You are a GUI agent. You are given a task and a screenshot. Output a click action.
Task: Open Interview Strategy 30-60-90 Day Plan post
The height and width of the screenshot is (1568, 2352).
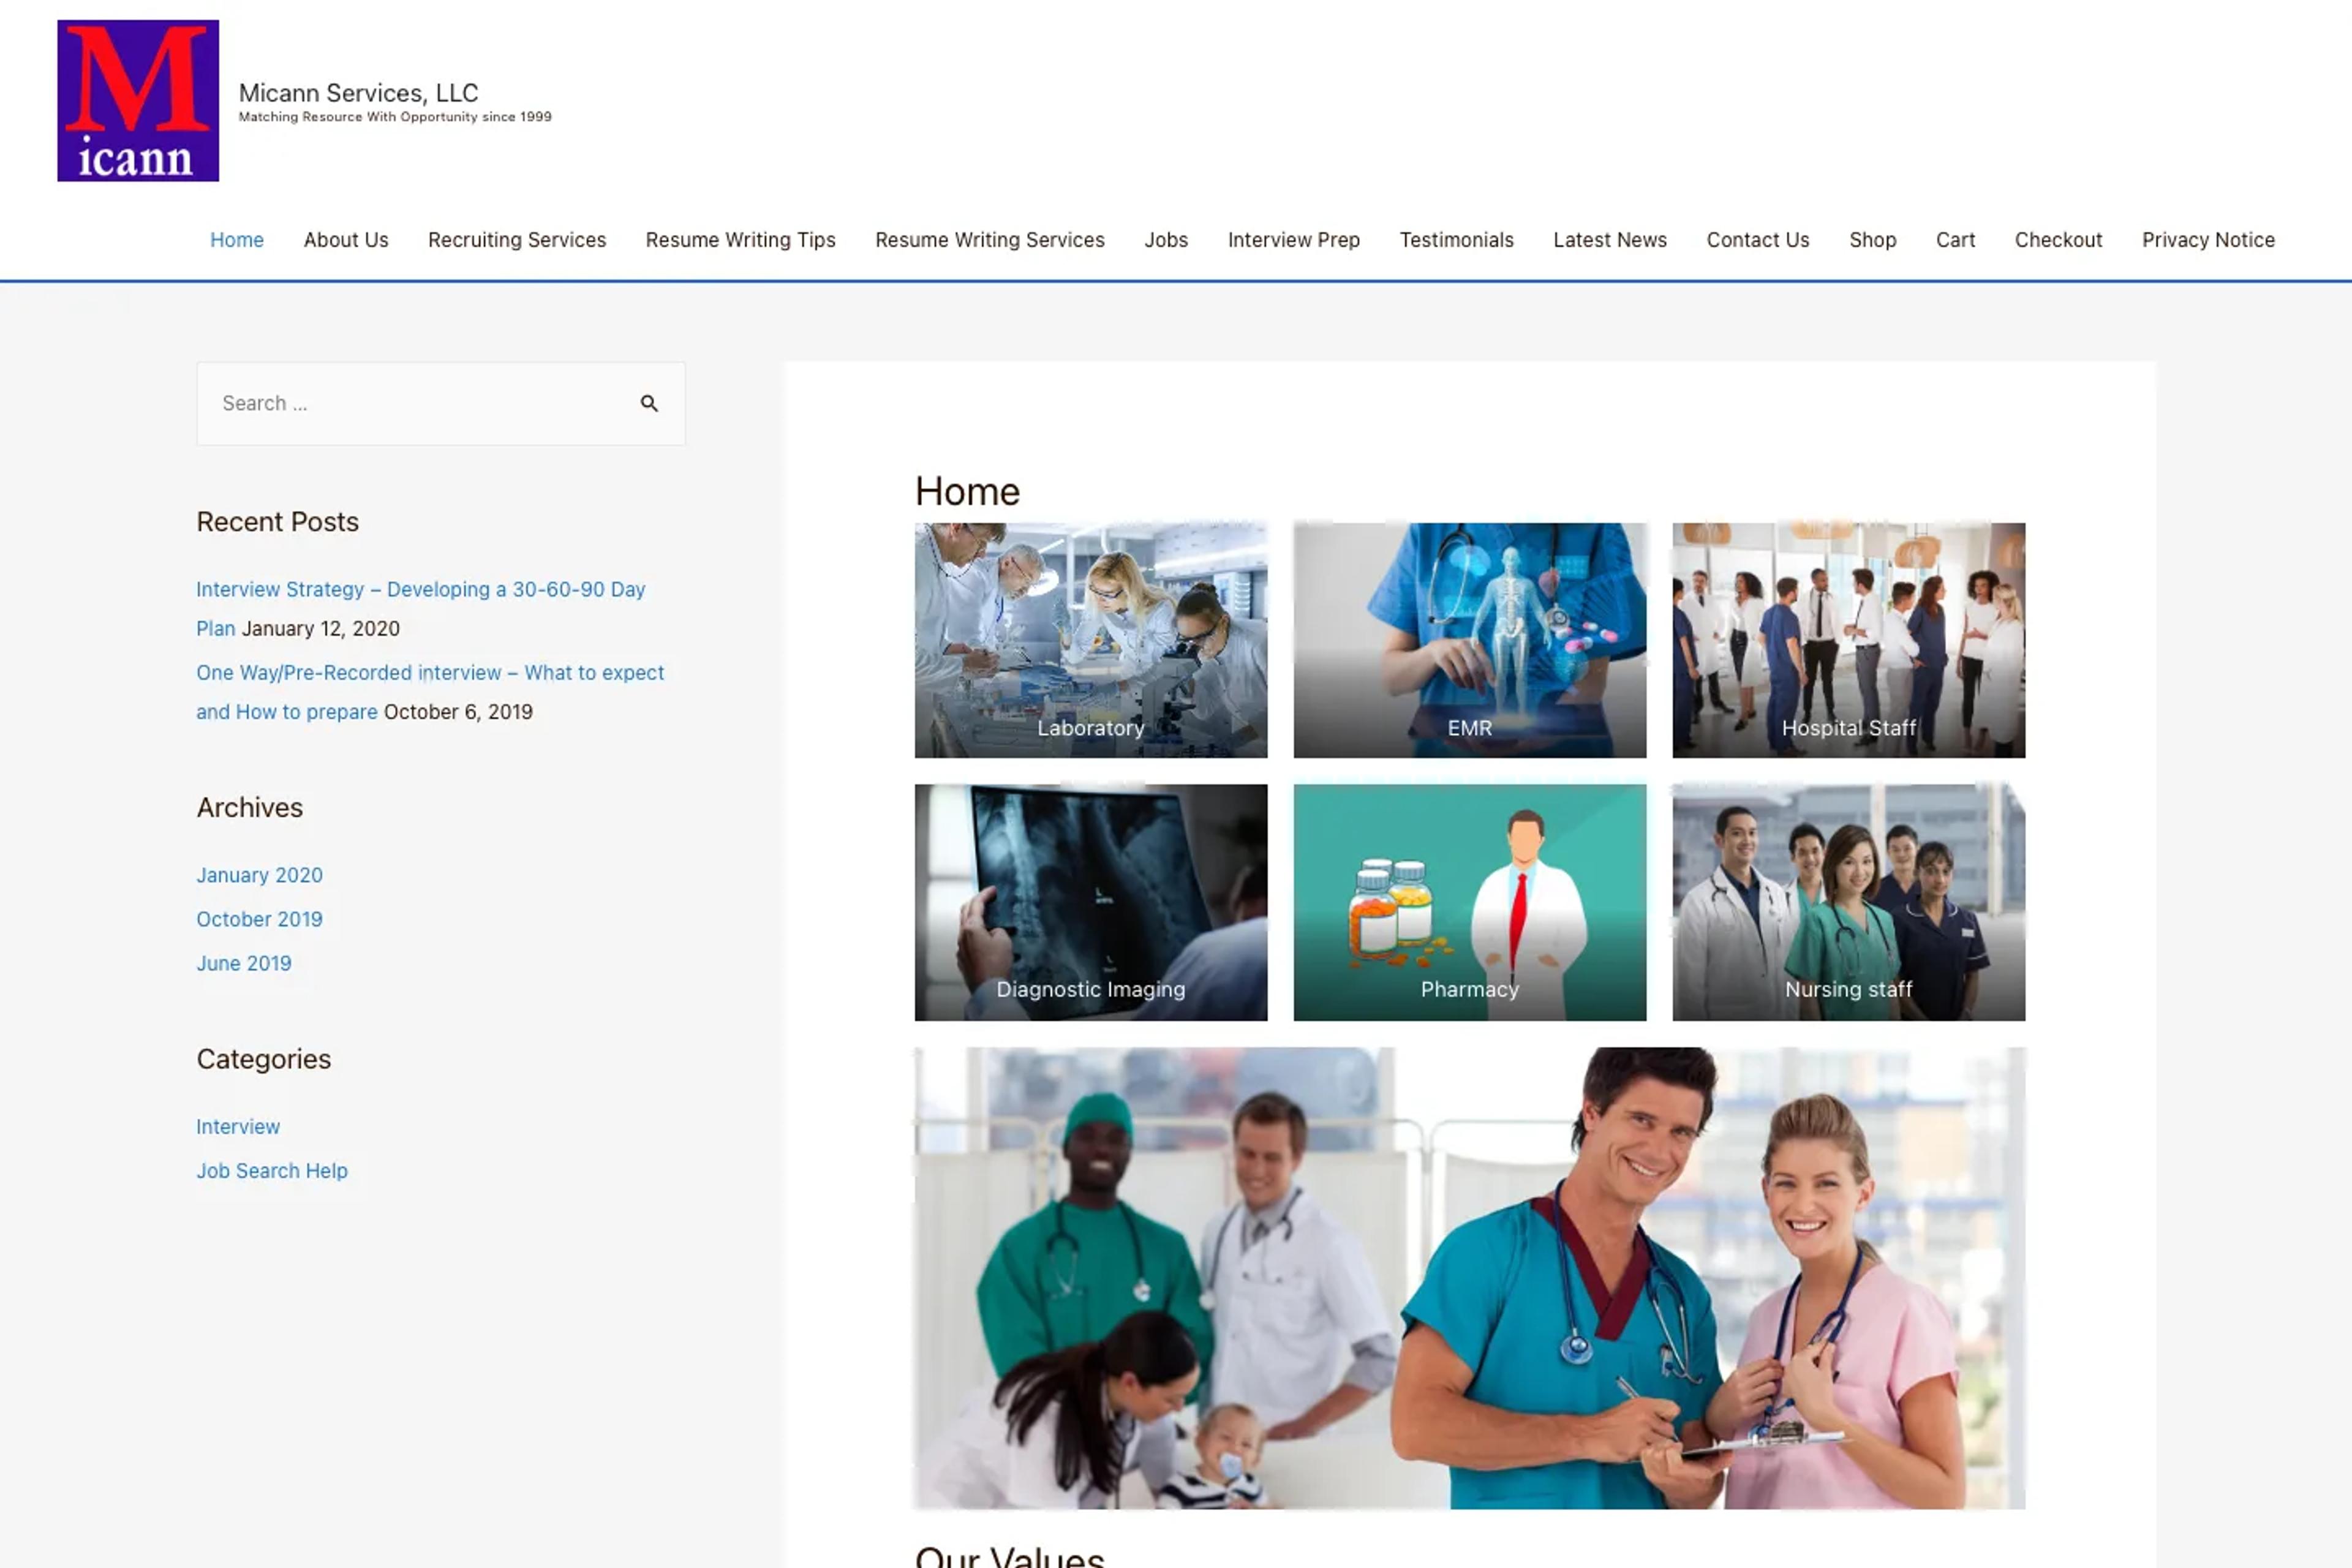coord(420,608)
